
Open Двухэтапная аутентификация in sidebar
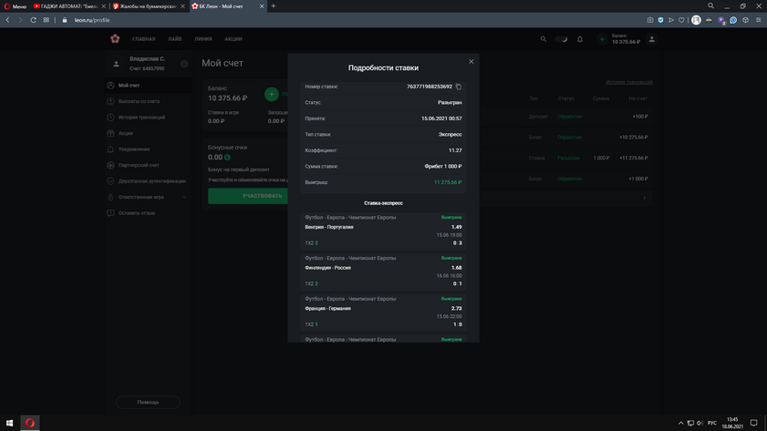click(x=149, y=181)
